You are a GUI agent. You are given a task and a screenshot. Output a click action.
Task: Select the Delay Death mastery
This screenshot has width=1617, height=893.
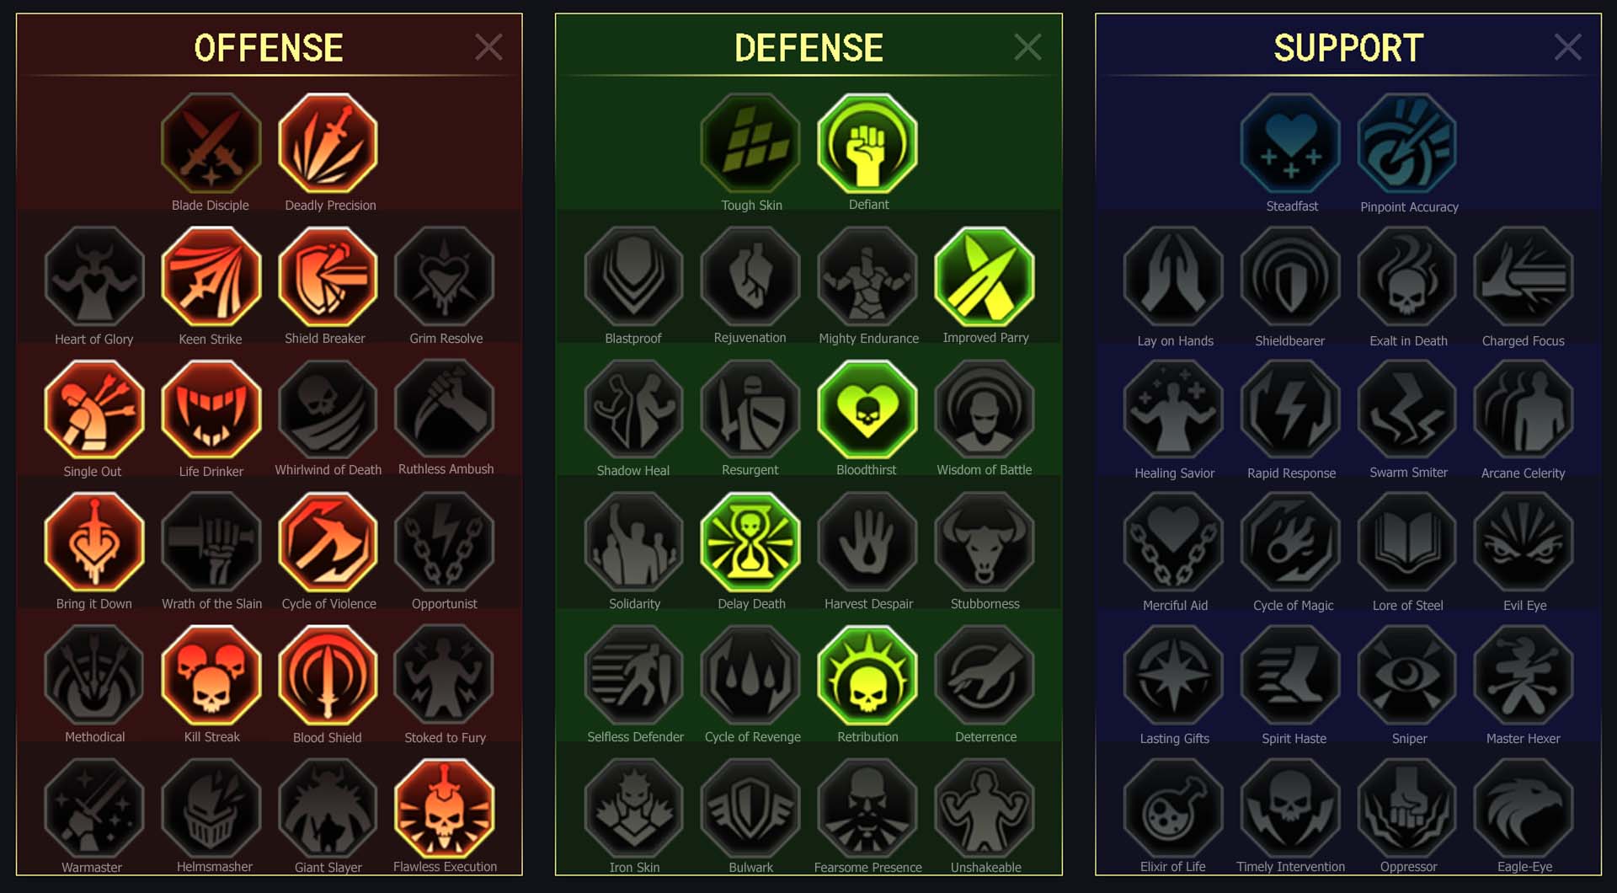click(x=750, y=543)
